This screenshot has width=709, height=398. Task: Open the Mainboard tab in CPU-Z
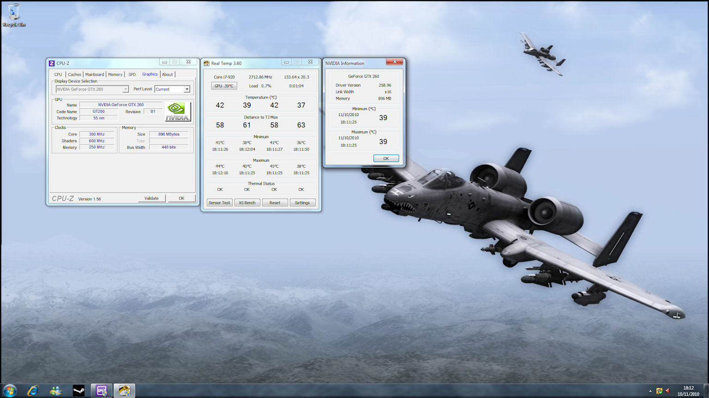pos(95,74)
